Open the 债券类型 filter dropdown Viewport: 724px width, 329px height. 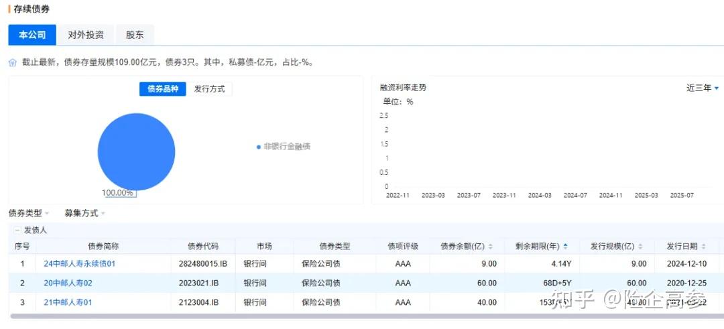pos(29,213)
